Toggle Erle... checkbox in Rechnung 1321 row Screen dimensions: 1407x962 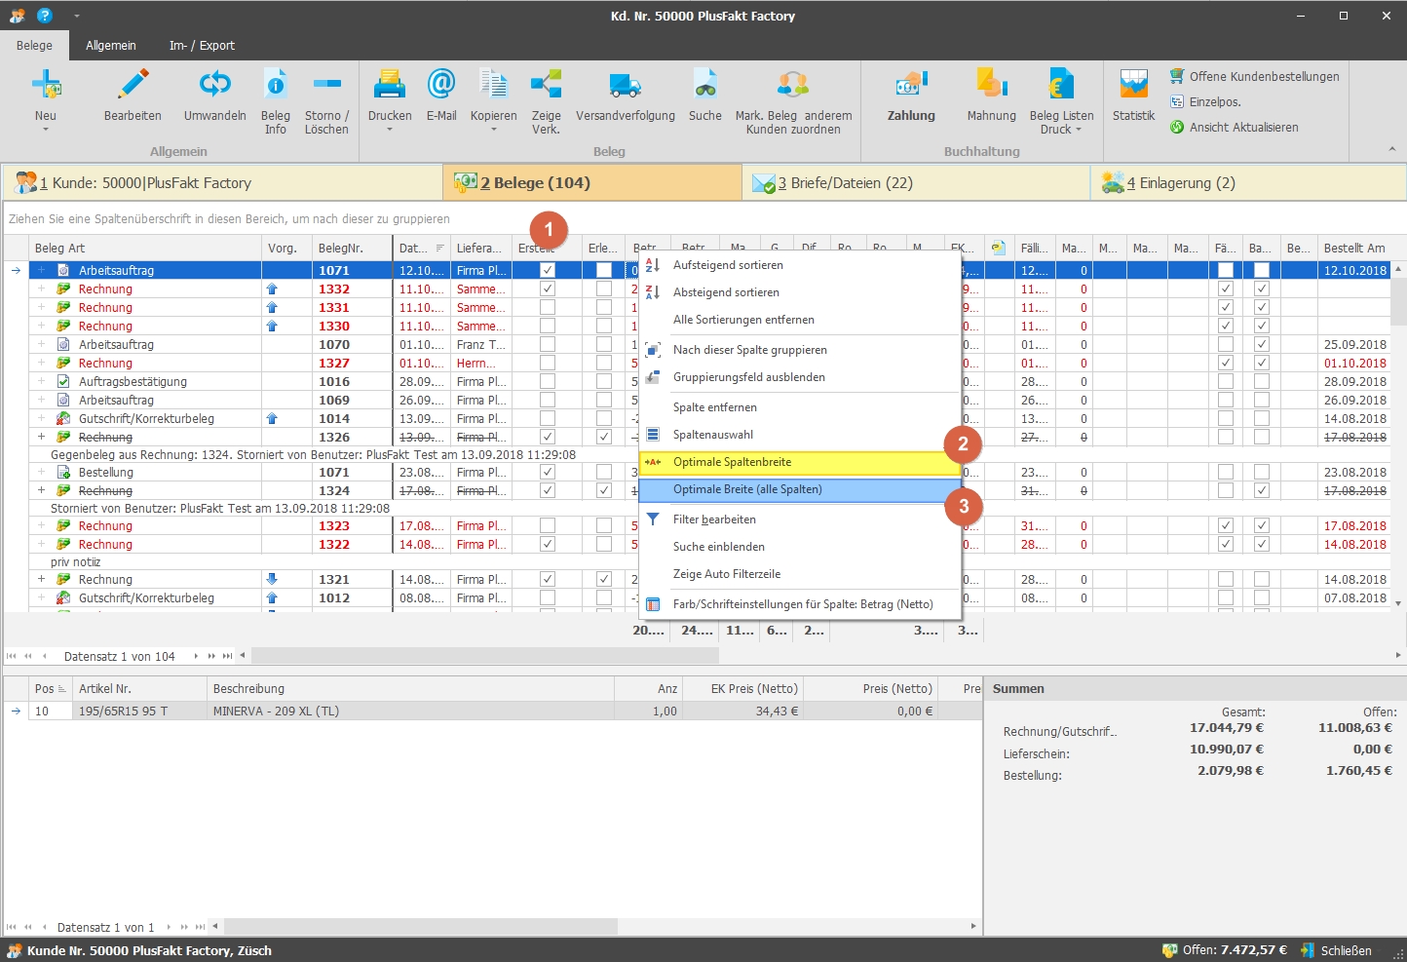click(604, 579)
